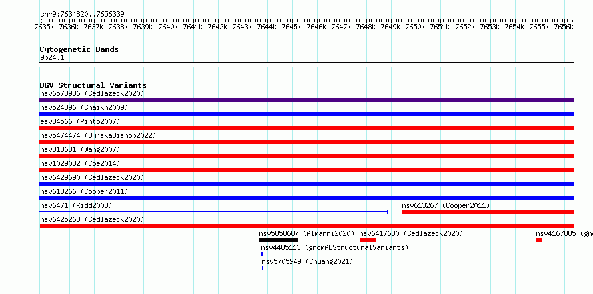Open nsv613266 (Cooper2011) label
593x294 pixels.
[x=84, y=191]
